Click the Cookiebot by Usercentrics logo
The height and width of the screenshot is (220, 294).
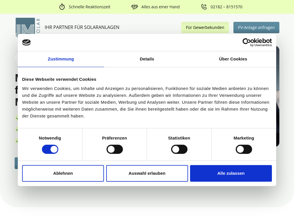257,42
